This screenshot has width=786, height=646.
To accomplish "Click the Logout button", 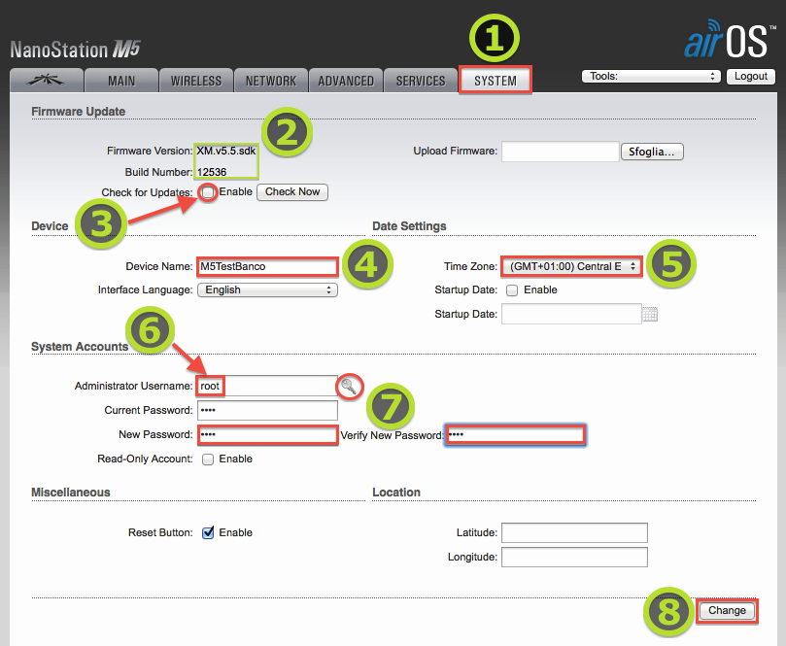I will pyautogui.click(x=751, y=77).
